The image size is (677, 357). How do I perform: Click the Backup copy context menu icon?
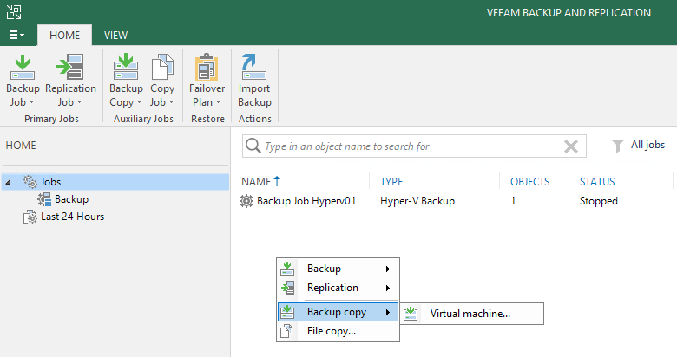pyautogui.click(x=287, y=312)
